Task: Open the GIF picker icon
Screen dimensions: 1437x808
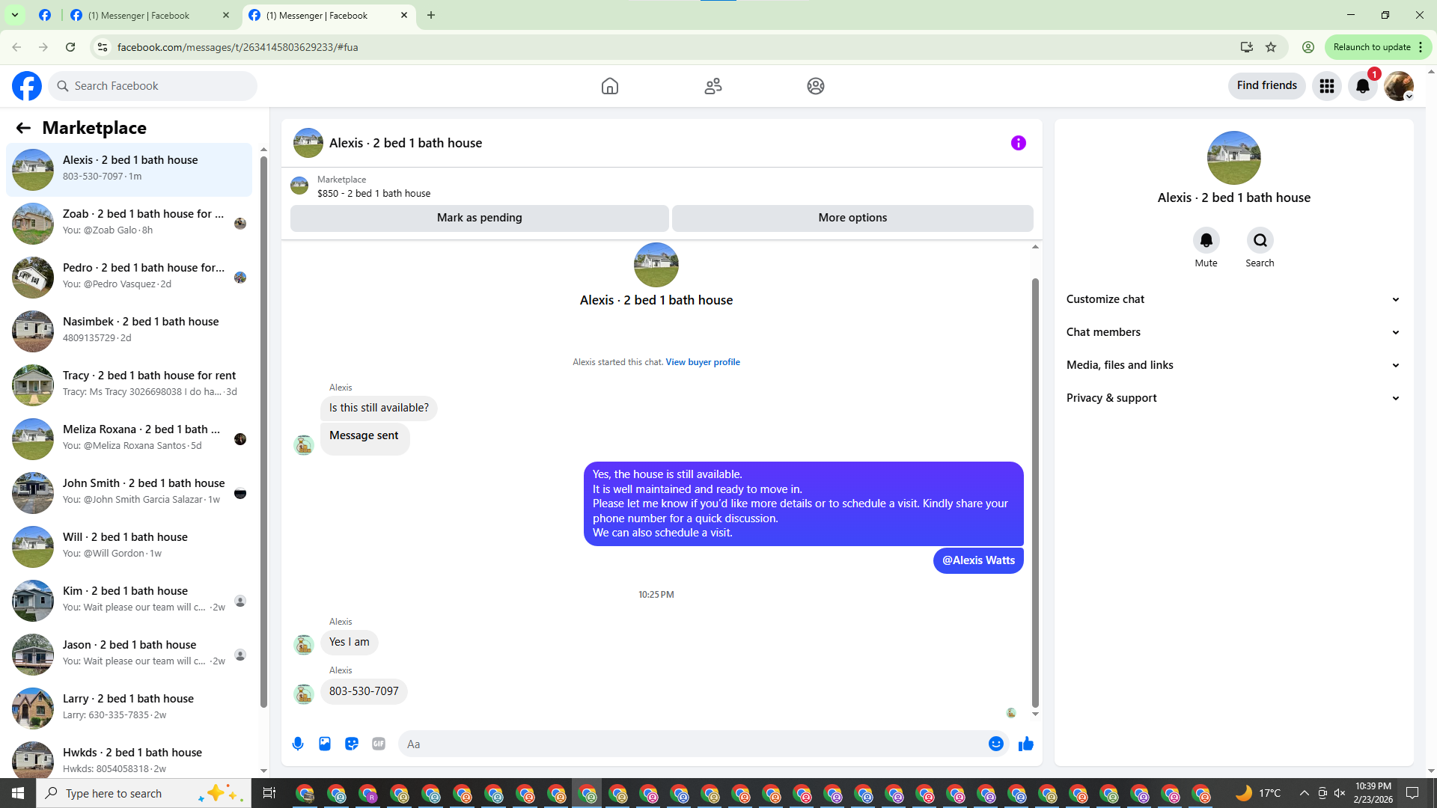Action: click(379, 744)
